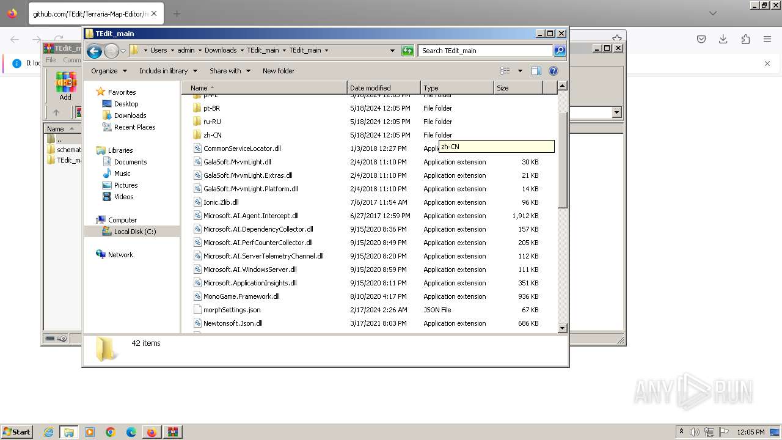This screenshot has height=440, width=782.
Task: Select Documents library
Action: [x=130, y=162]
